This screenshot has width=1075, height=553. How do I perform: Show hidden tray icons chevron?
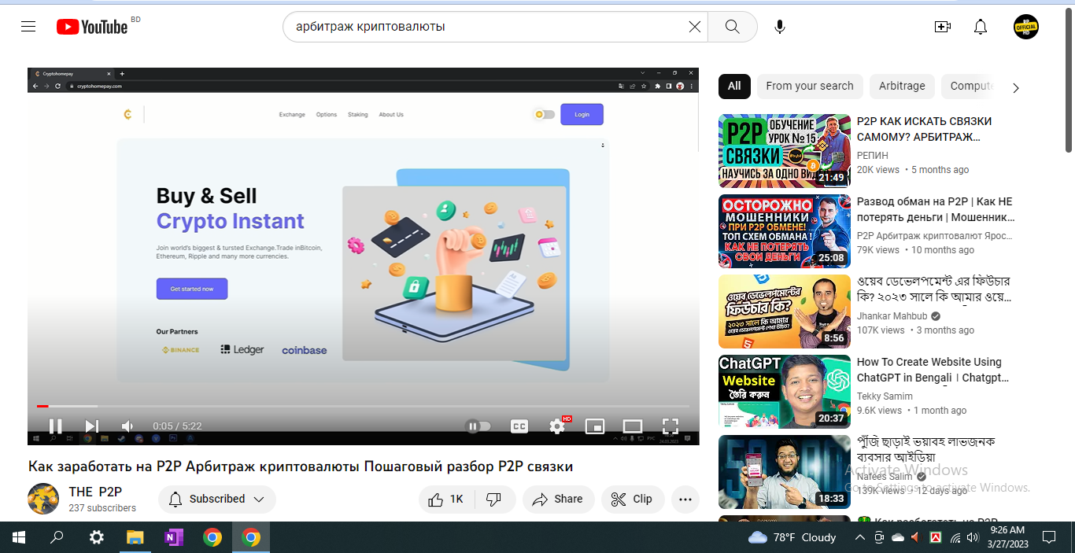point(859,537)
